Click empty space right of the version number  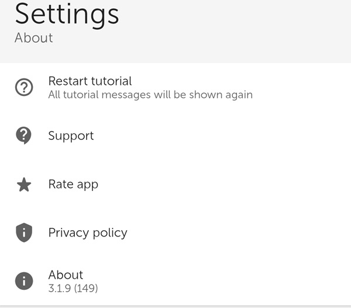coord(234,286)
